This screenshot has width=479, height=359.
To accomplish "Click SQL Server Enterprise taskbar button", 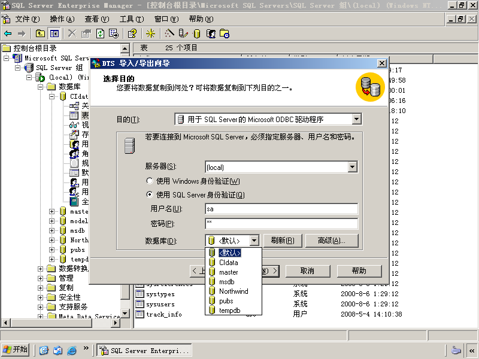I will point(144,350).
